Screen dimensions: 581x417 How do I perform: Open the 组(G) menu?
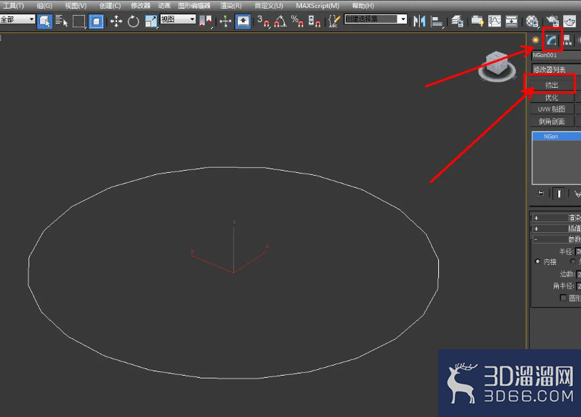pos(44,6)
